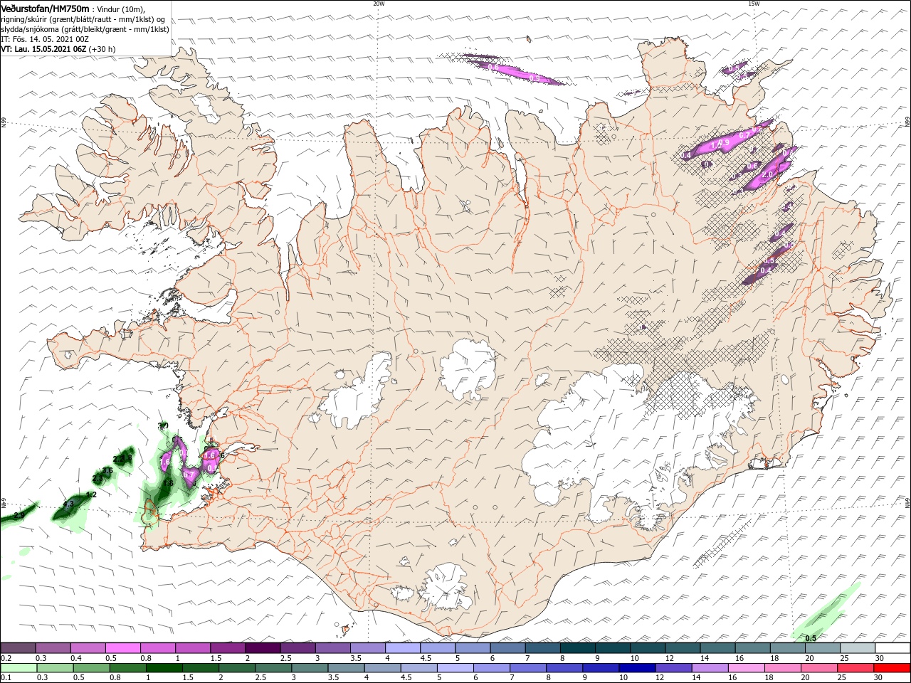This screenshot has width=911, height=683.
Task: Select top-row legend swatch labeled 0.2
Action: tap(18, 648)
